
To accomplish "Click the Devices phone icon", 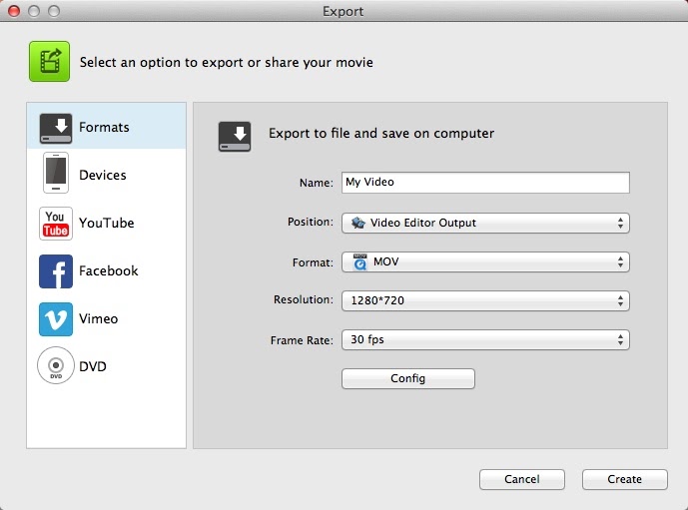I will [56, 173].
